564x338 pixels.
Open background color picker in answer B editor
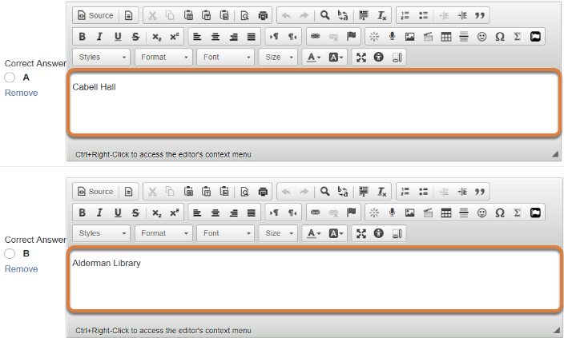click(x=336, y=233)
